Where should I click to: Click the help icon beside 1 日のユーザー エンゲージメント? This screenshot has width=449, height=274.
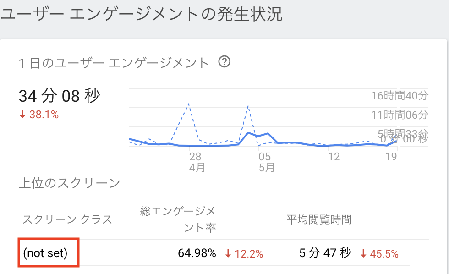click(x=224, y=62)
